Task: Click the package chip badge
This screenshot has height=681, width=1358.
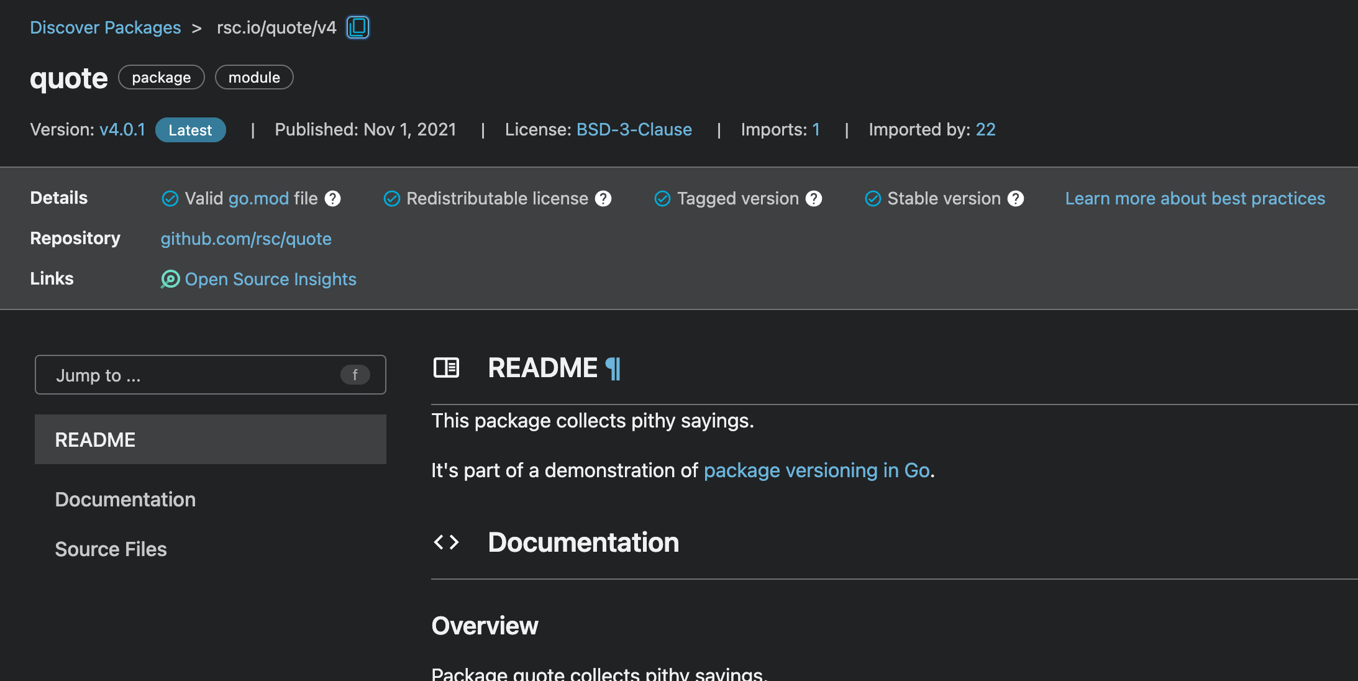Action: pos(162,78)
